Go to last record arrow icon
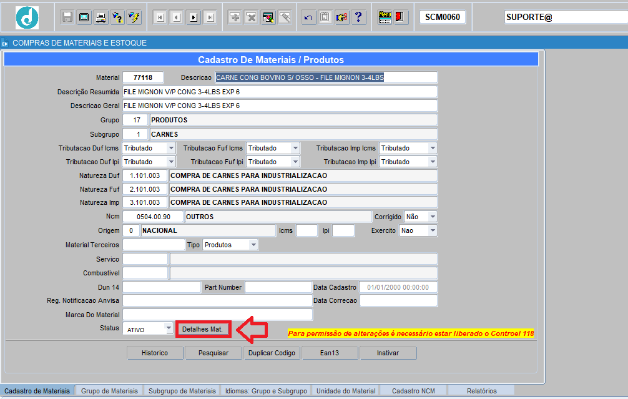Image resolution: width=628 pixels, height=399 pixels. click(210, 17)
